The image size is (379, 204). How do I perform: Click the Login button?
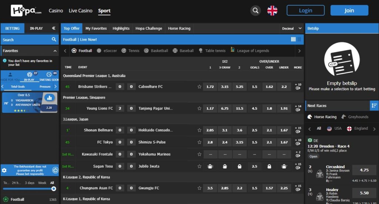pos(305,10)
